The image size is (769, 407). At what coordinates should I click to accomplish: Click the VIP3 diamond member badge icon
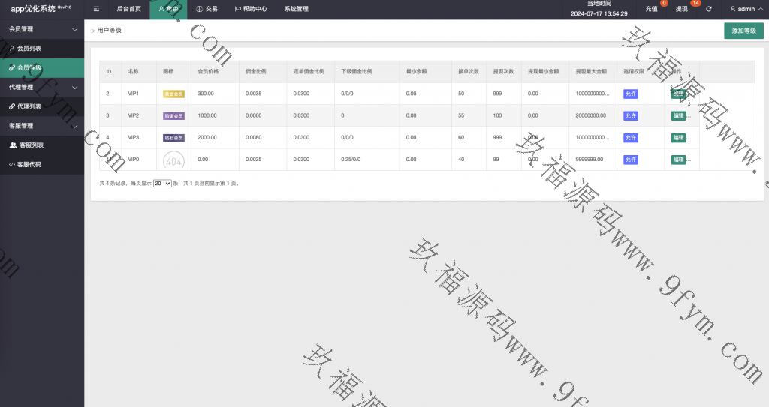(x=173, y=138)
